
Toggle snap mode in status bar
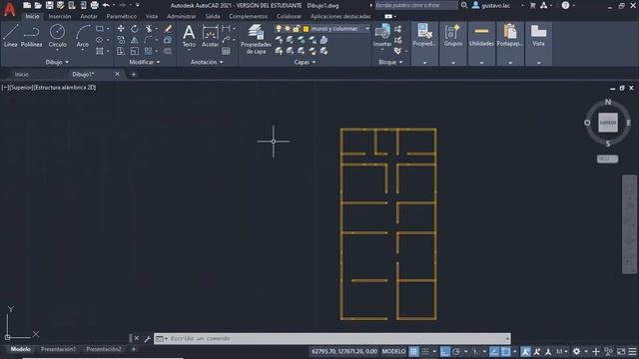click(x=425, y=351)
